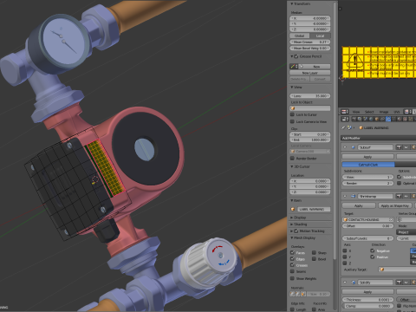Screen dimensions: 416x312
Task: Toggle the Negative direction checkbox
Action: (373, 250)
